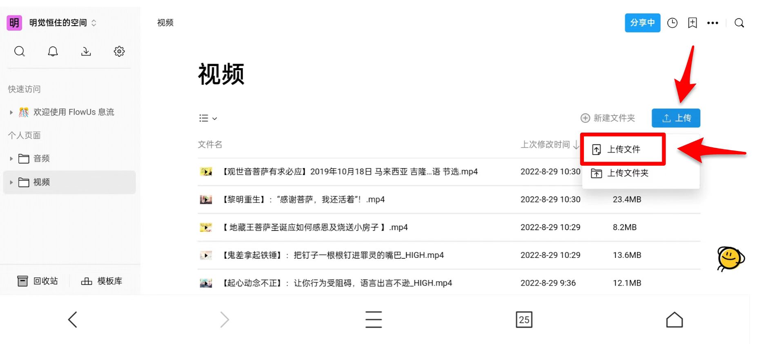Click 13.6MB size cell
Screen dimensions: 757x344
627,255
